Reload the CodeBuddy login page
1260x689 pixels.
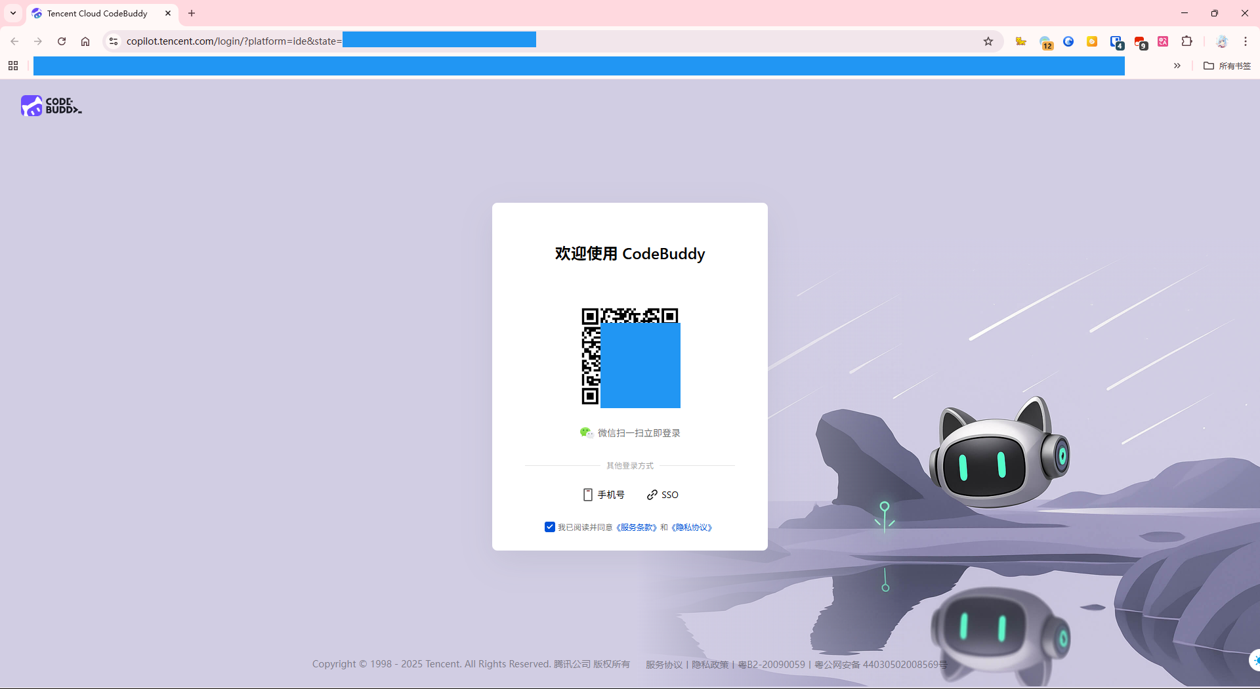point(62,41)
